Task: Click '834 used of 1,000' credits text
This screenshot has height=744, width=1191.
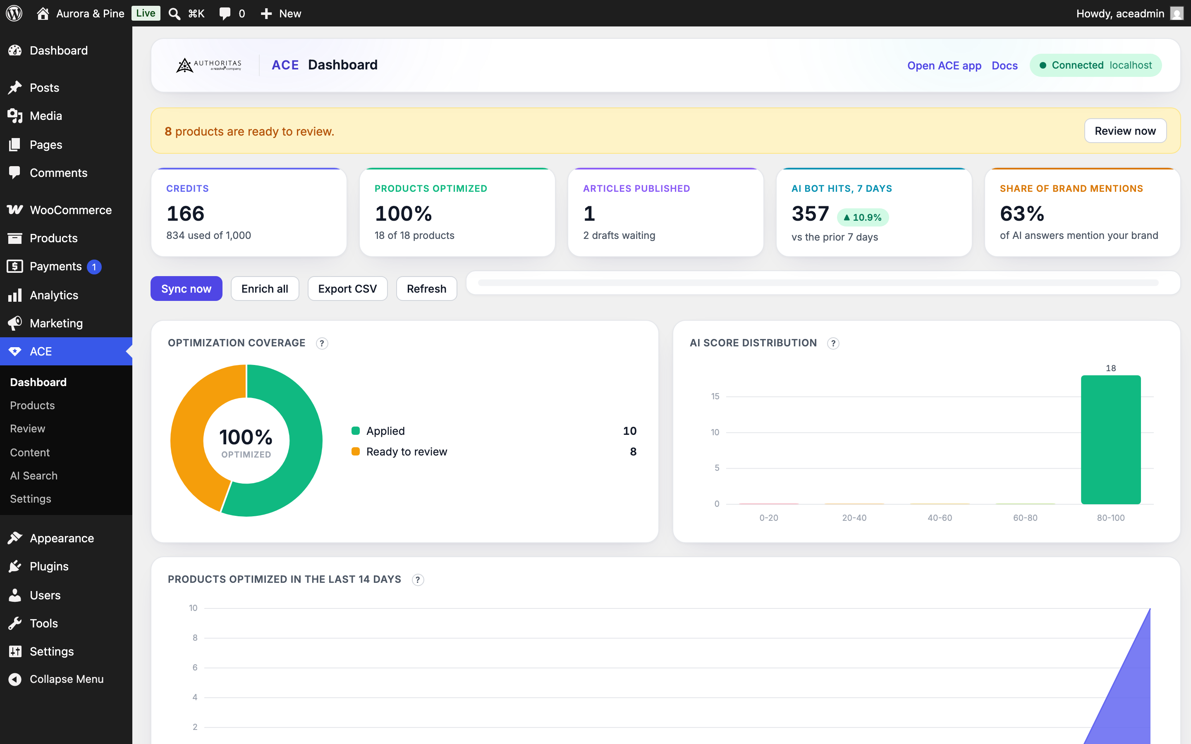Action: click(x=209, y=235)
